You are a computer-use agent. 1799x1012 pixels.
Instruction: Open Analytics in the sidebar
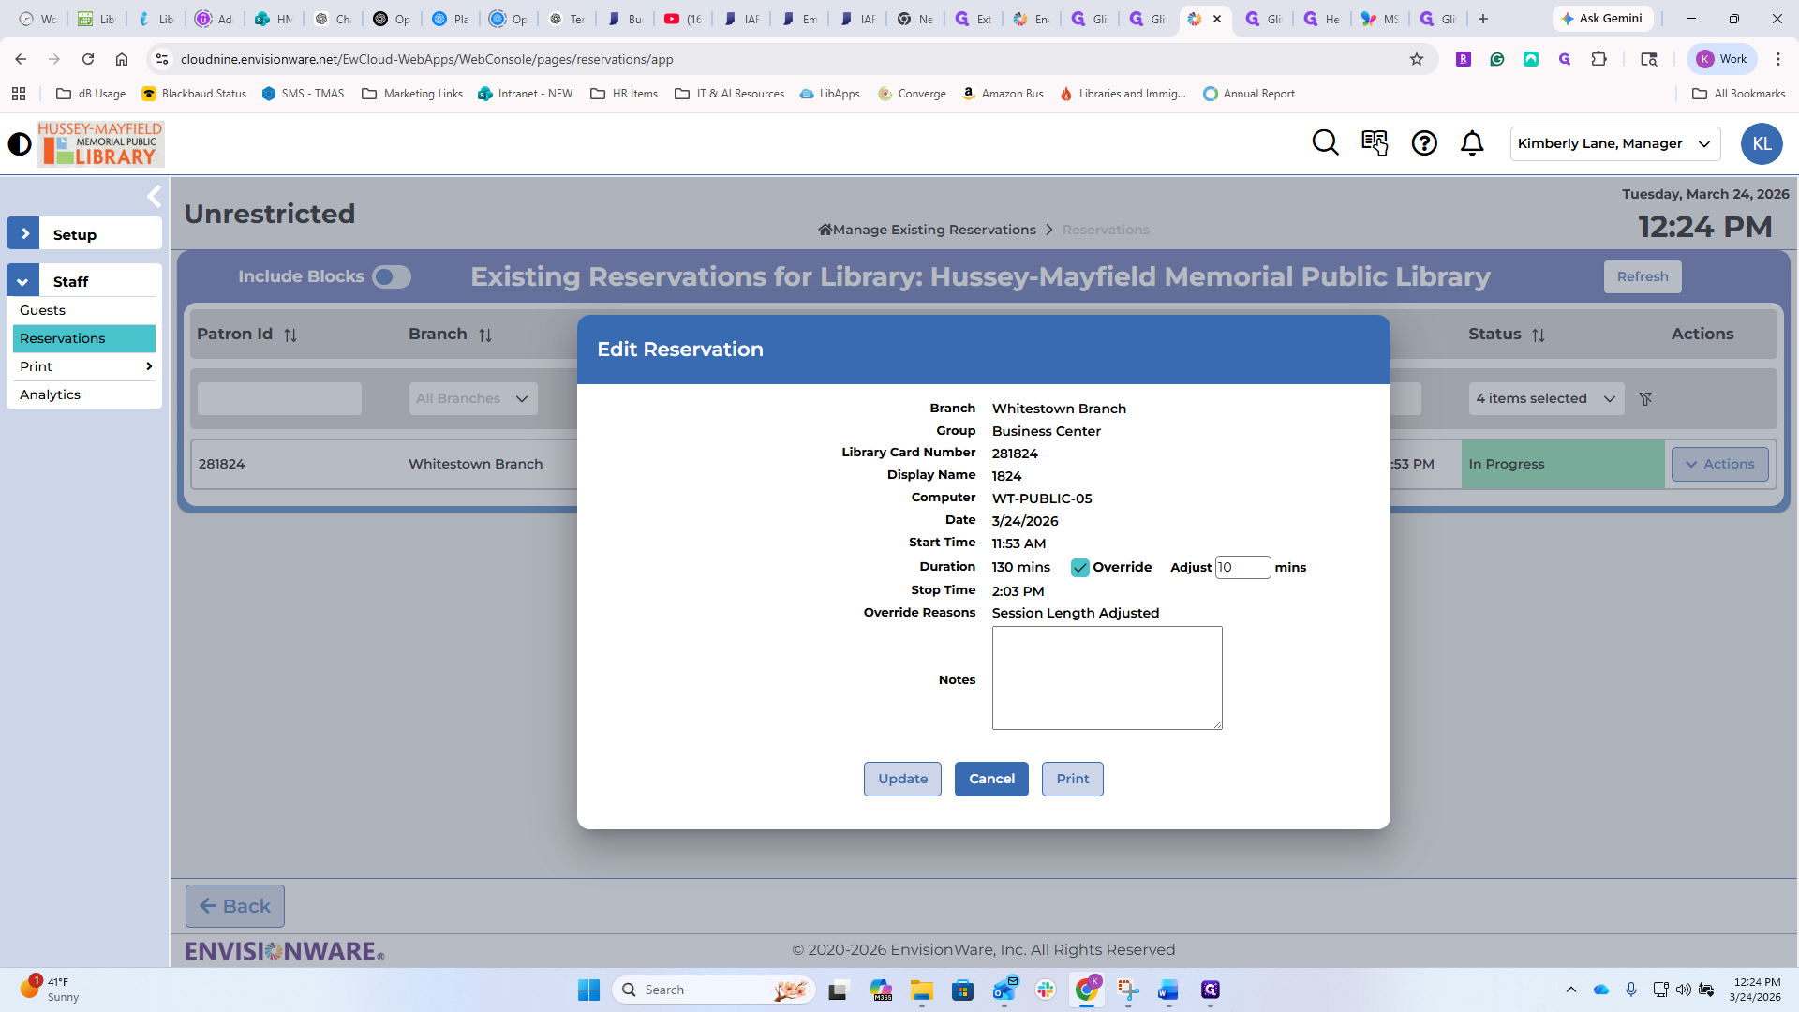(x=50, y=394)
